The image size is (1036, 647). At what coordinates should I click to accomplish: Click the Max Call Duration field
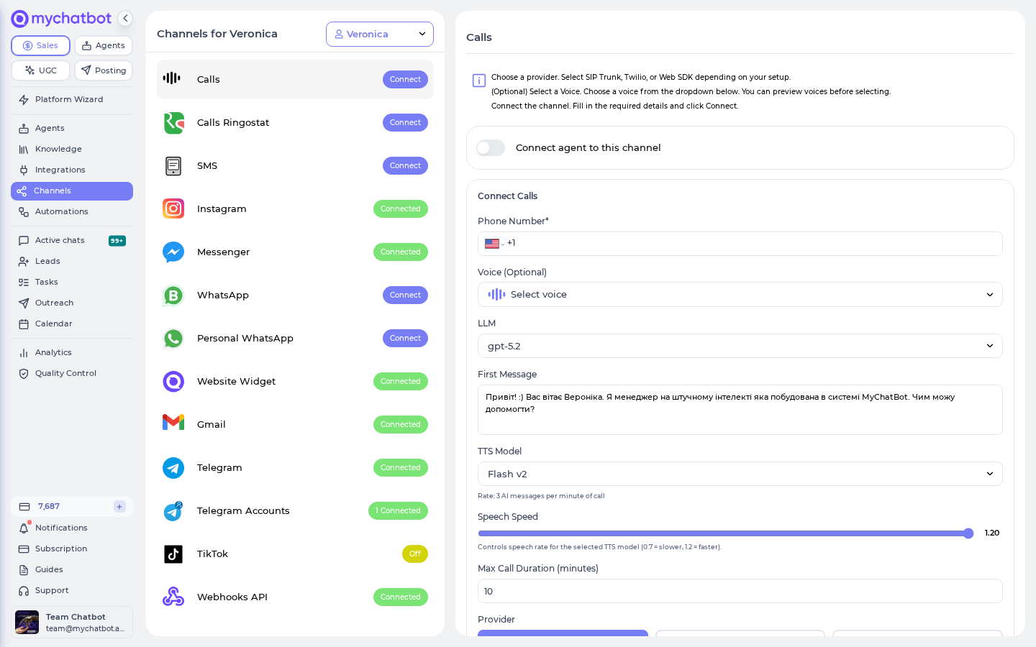(740, 591)
